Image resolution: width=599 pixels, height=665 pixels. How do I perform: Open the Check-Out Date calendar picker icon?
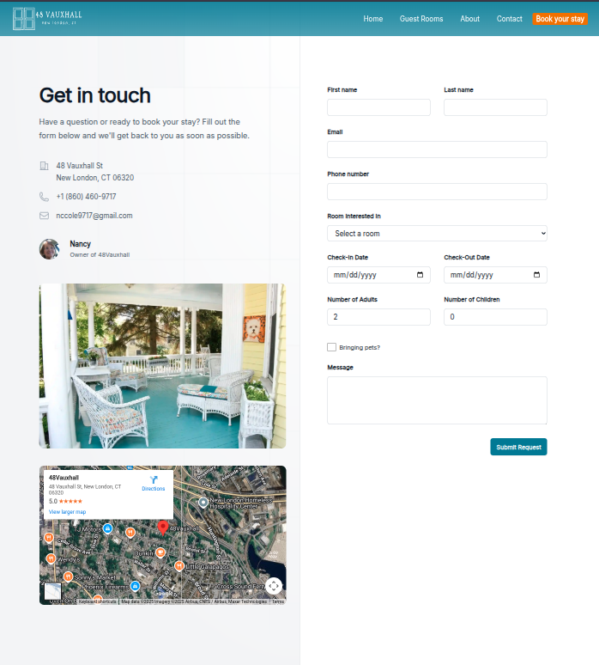click(x=536, y=275)
